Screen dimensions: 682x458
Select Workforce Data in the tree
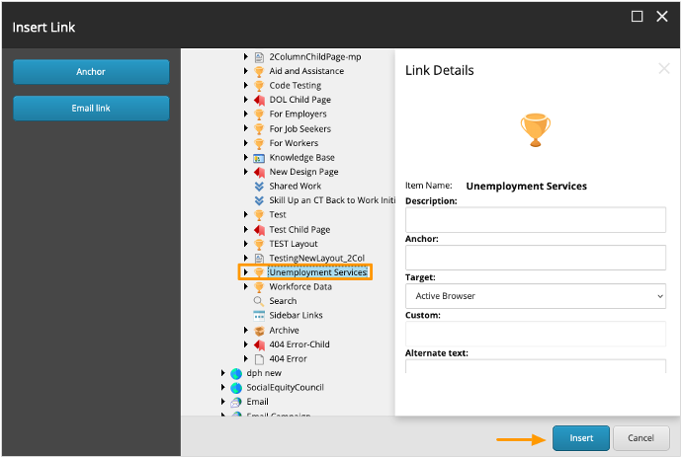[x=300, y=287]
